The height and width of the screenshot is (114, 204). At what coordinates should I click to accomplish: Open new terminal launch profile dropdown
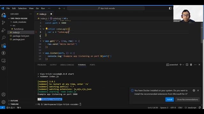coord(183,65)
